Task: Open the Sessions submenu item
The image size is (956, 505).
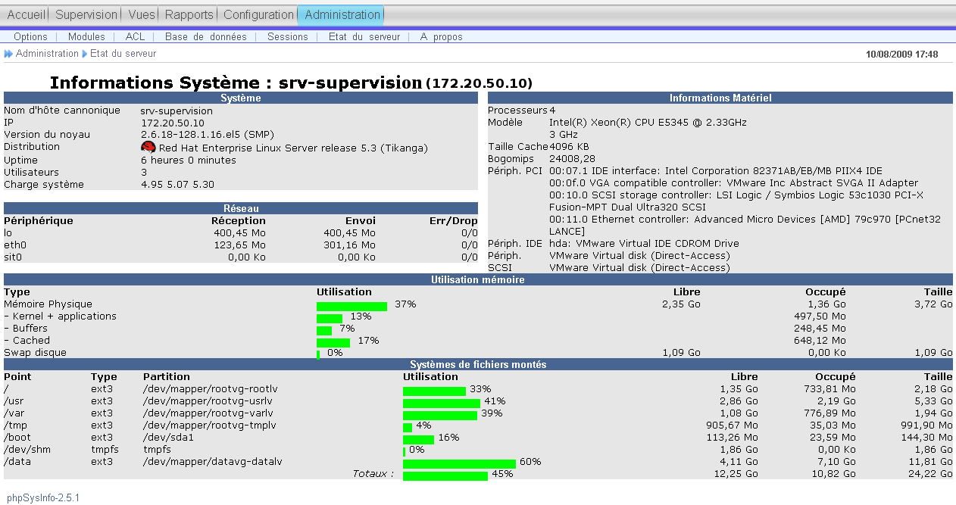Action: pos(287,36)
